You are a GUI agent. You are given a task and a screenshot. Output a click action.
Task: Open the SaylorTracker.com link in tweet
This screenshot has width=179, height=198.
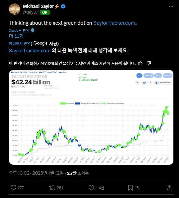point(114,23)
